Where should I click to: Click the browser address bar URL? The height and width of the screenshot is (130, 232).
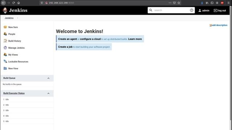point(61,3)
